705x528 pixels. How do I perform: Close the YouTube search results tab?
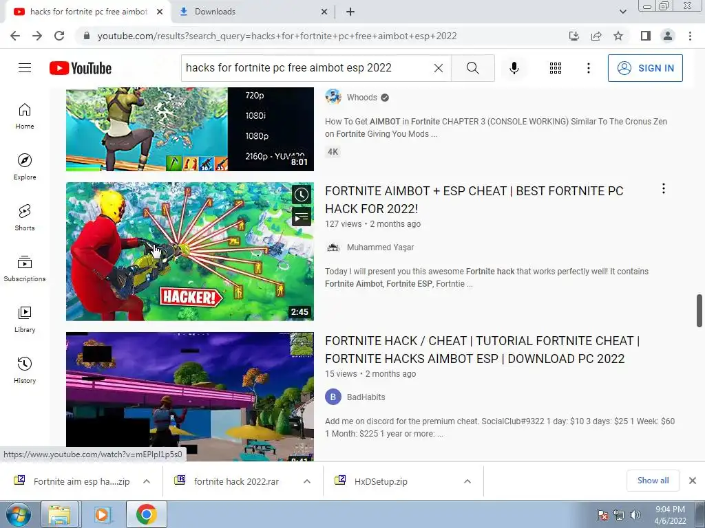tap(160, 12)
